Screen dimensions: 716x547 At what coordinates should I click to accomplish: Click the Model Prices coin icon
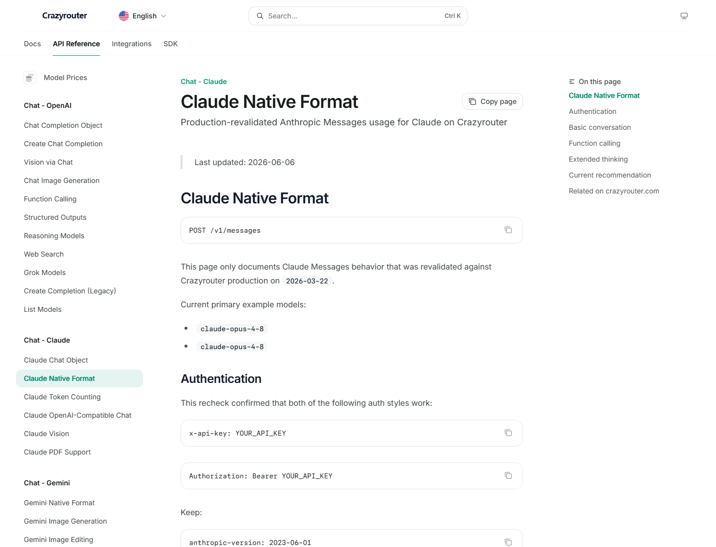(30, 78)
